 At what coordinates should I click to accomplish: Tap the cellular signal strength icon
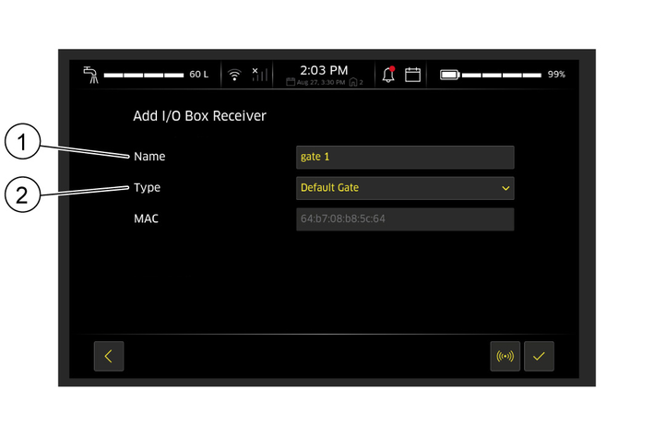(x=260, y=74)
